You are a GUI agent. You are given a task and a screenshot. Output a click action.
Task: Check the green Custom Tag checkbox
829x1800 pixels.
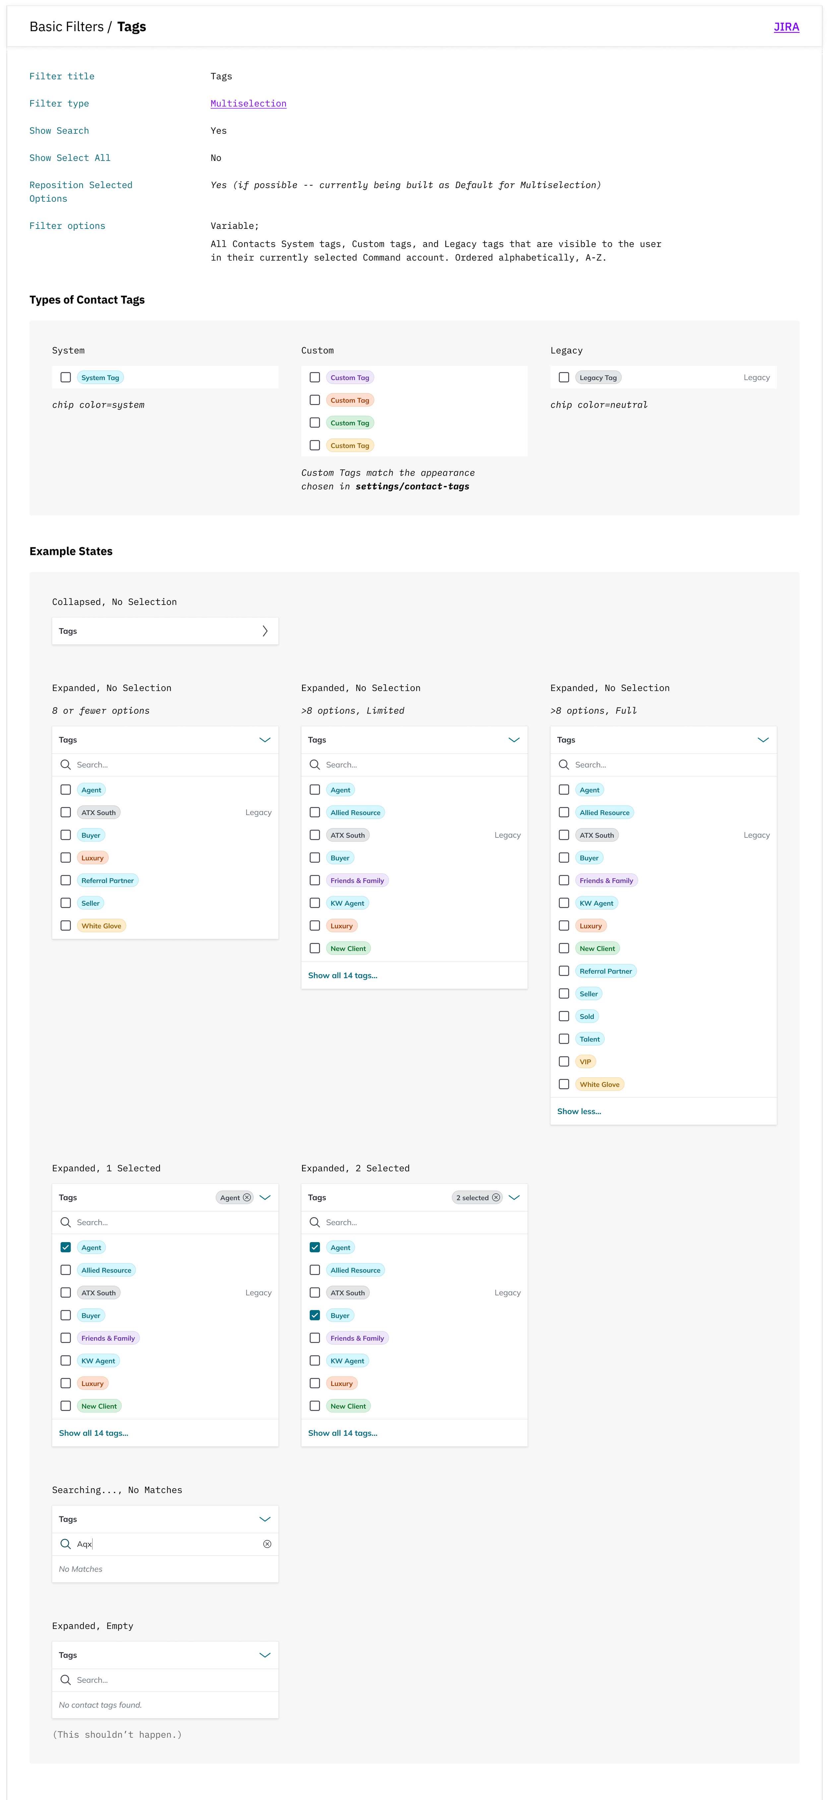tap(315, 423)
